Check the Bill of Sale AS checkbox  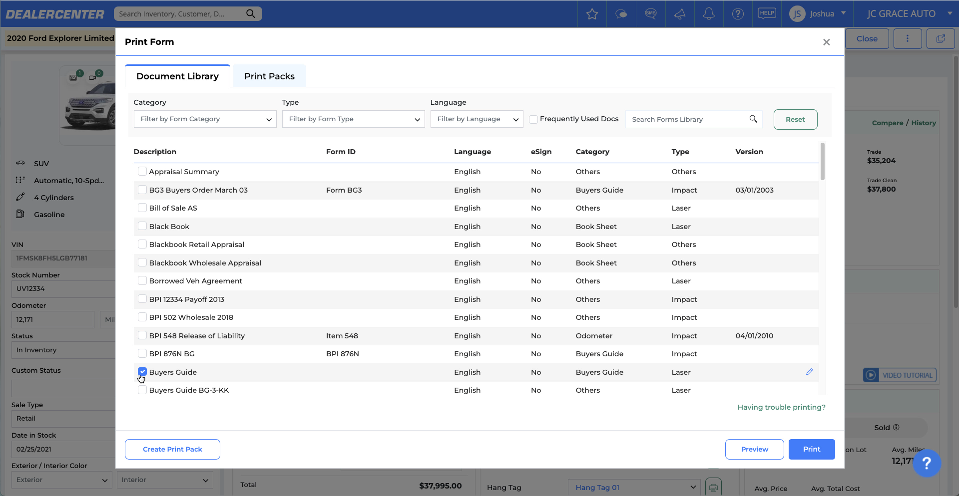pyautogui.click(x=142, y=208)
